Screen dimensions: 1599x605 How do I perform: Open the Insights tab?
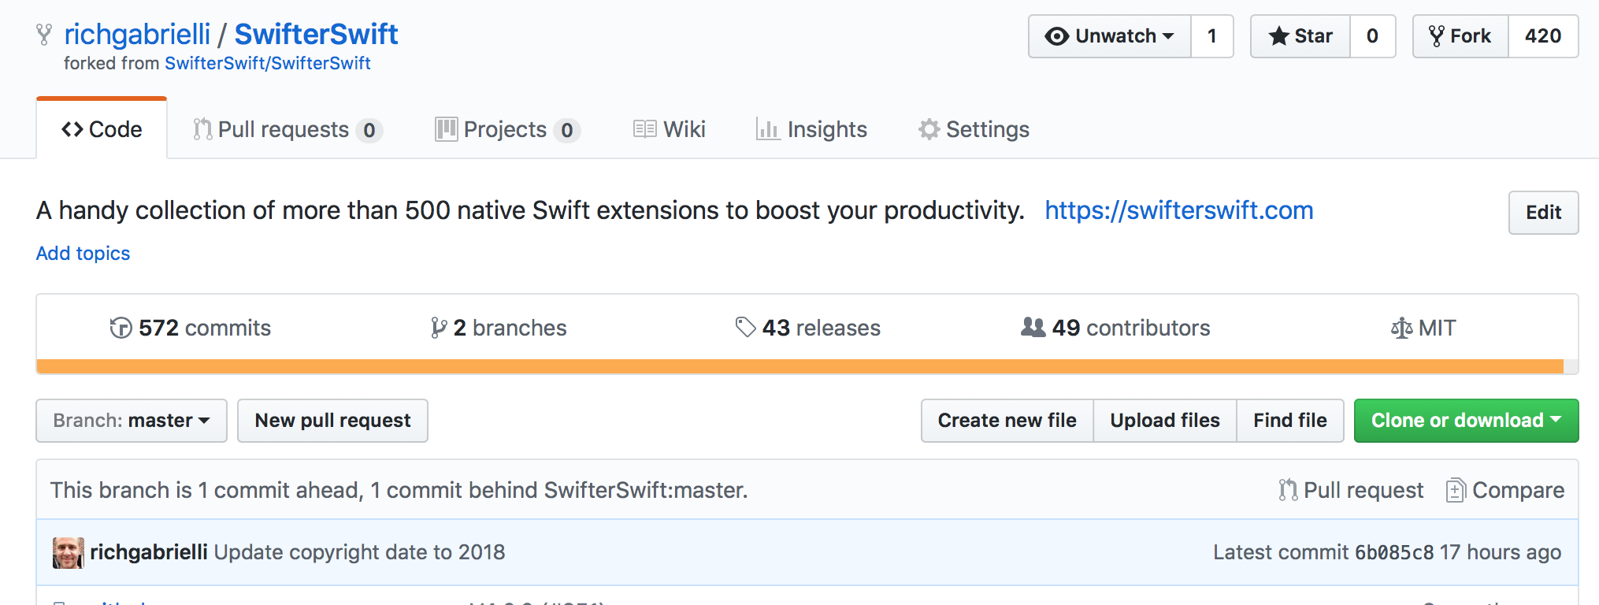point(811,129)
